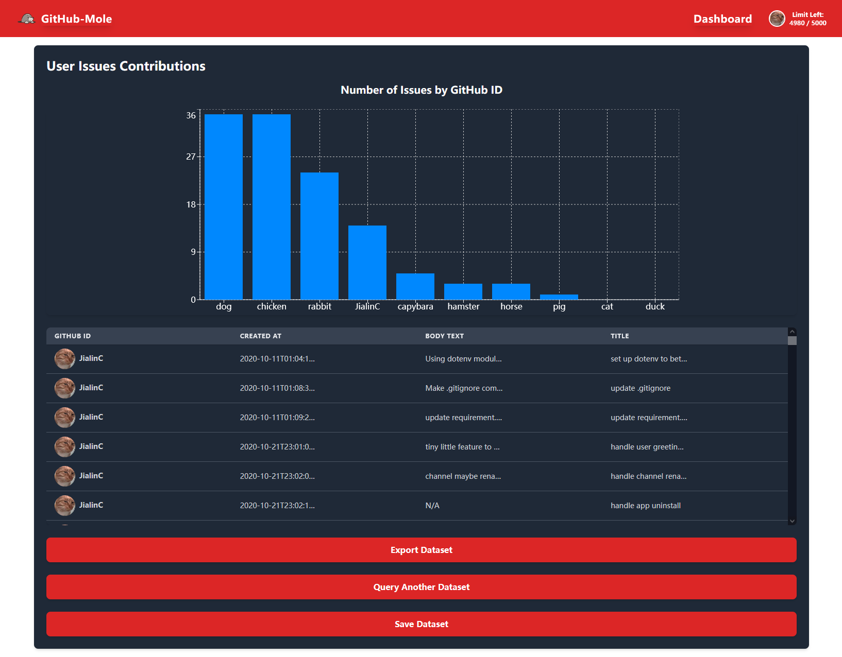
Task: Click the scroll-down arrow of the table
Action: click(792, 521)
